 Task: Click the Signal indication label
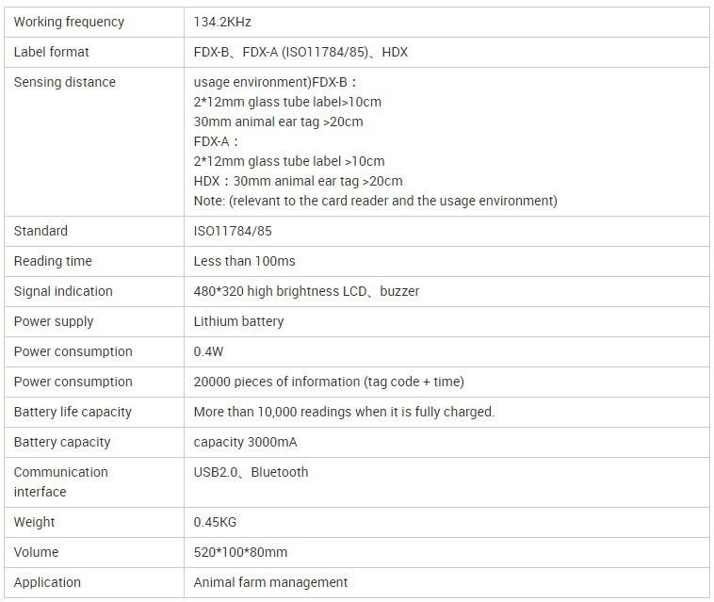click(x=63, y=291)
